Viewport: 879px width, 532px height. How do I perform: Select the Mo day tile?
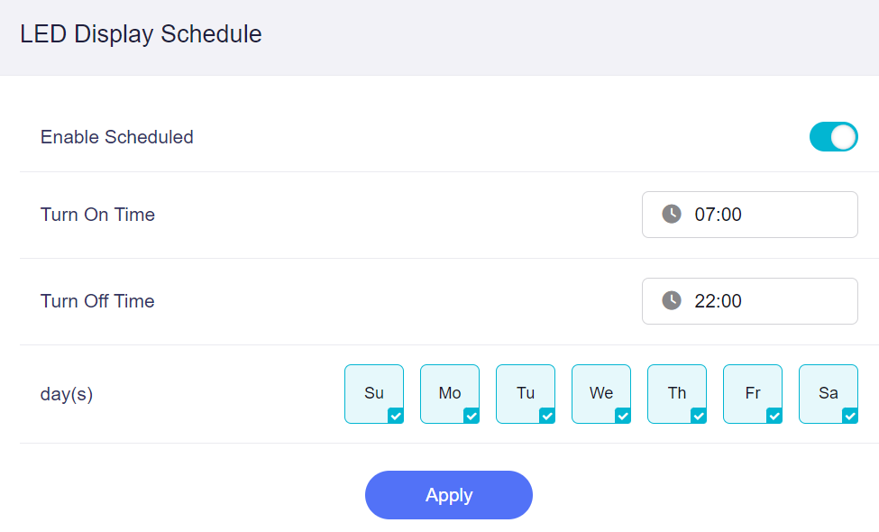(x=449, y=388)
